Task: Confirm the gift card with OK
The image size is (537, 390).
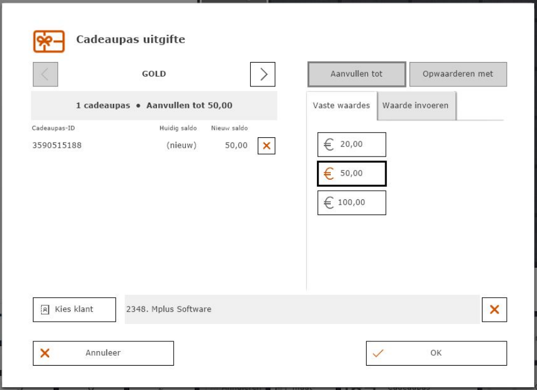Action: click(x=436, y=353)
